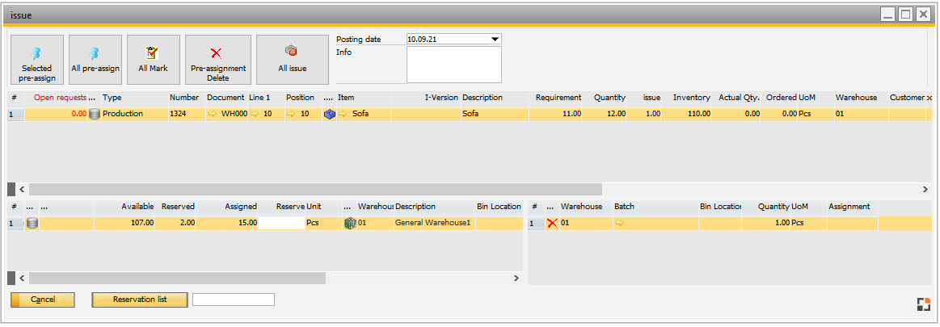Click the Reserve quantity input cell
The height and width of the screenshot is (327, 940).
(x=281, y=223)
